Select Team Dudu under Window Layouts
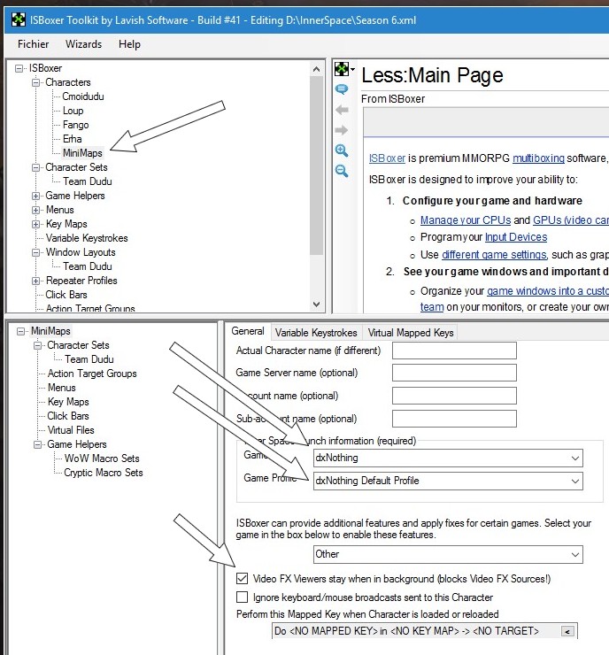Screen dimensions: 609x655 pos(88,266)
